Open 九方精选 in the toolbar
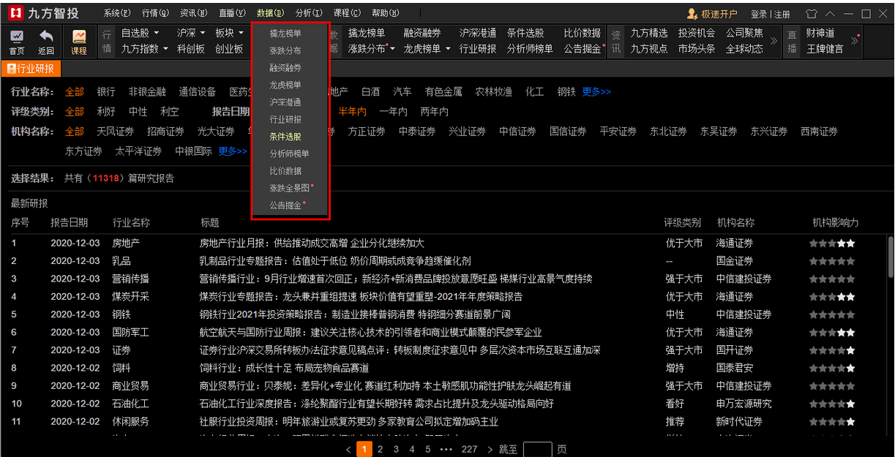Screen dimensions: 895x457 pyautogui.click(x=649, y=33)
